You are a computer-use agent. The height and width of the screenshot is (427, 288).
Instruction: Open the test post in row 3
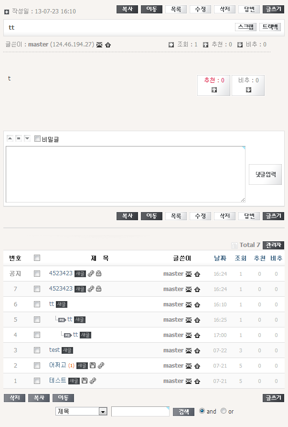pos(54,350)
